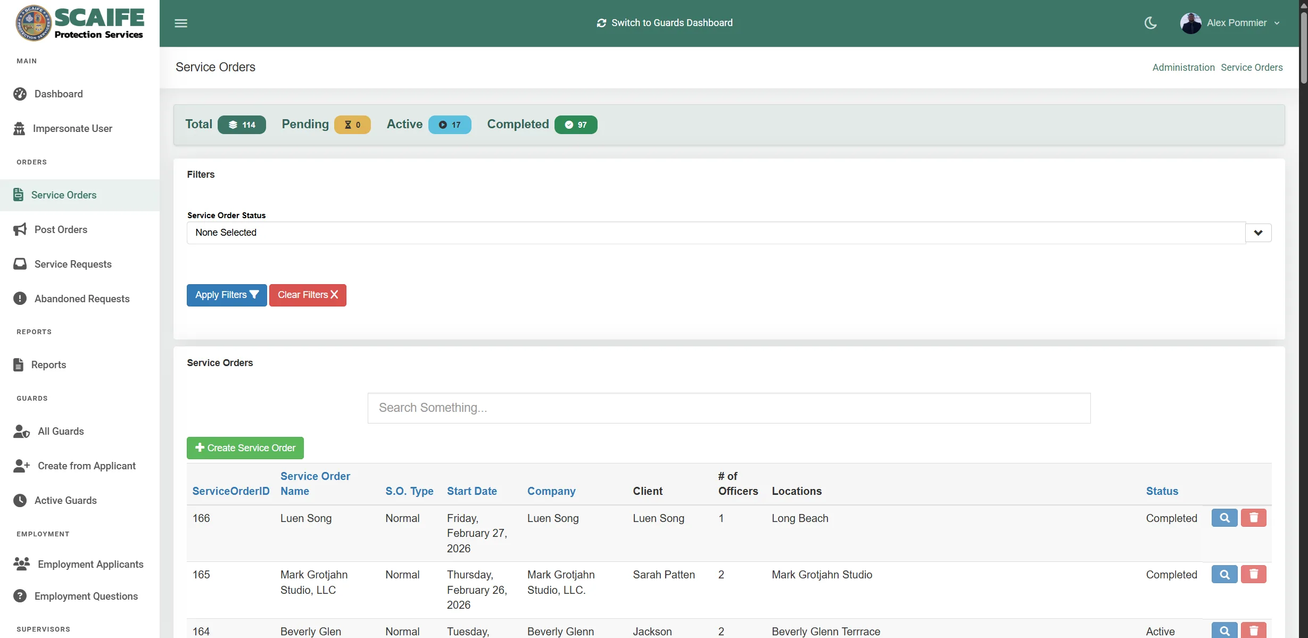Sort by S.O. Type column
Screen dimensions: 1308x638
(x=409, y=491)
